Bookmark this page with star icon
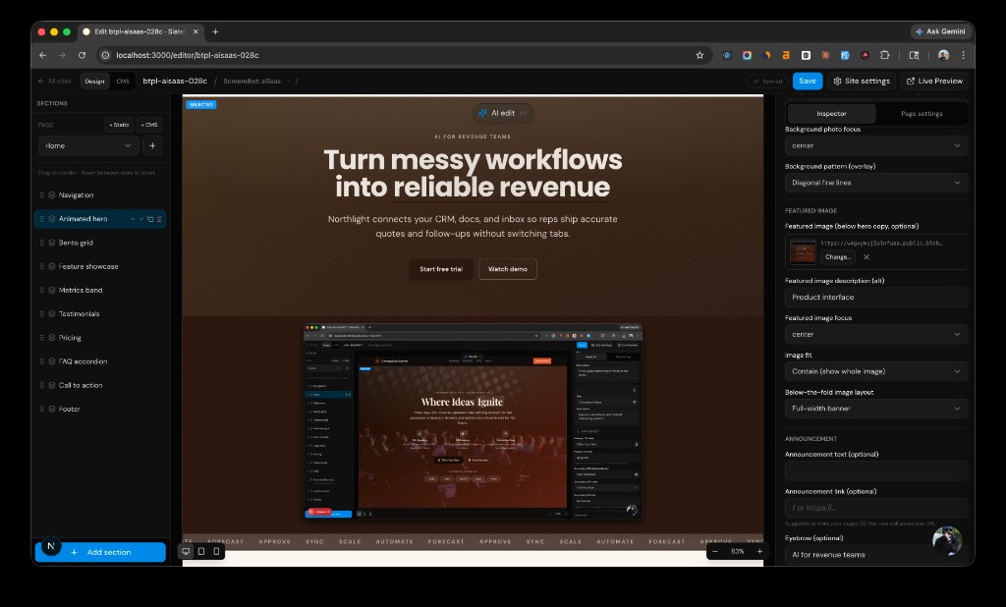The image size is (1006, 607). click(699, 55)
